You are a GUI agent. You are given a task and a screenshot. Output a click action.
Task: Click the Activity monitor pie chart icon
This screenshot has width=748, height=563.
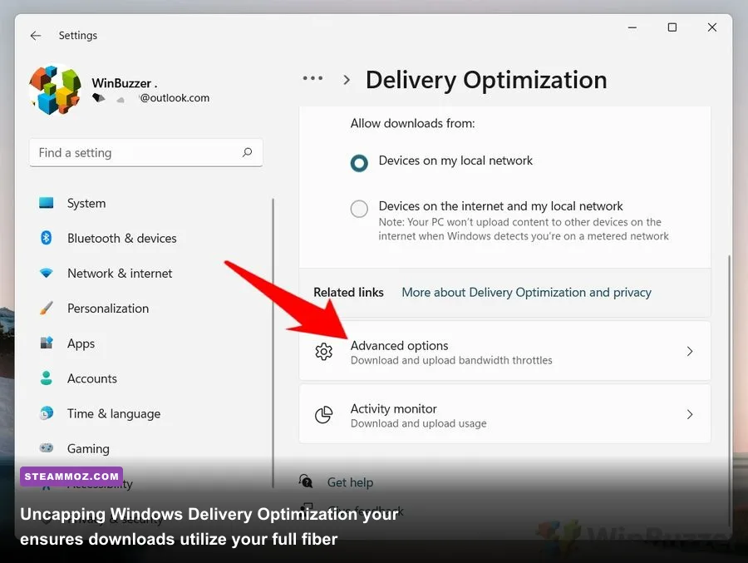point(324,414)
